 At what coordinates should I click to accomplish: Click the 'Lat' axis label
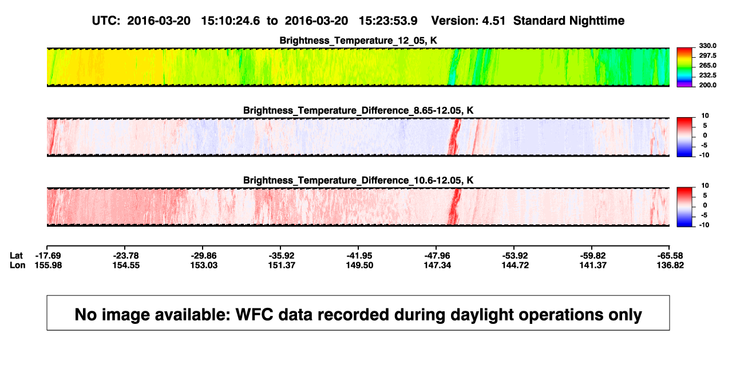pos(17,255)
